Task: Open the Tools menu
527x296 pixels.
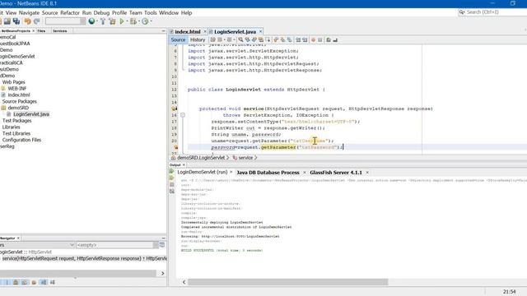Action: coord(150,13)
